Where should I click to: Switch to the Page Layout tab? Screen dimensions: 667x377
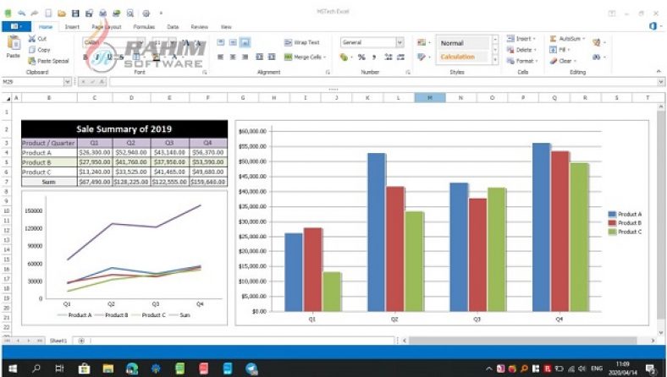(107, 27)
